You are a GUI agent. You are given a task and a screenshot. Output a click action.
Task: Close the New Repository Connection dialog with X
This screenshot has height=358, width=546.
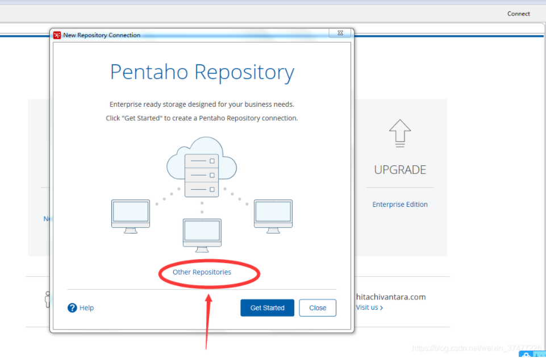pos(340,33)
